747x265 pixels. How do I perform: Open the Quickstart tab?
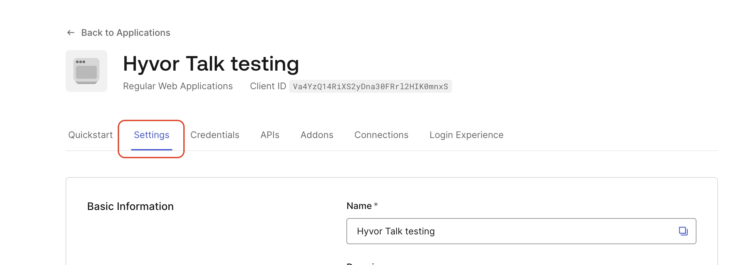[x=90, y=135]
